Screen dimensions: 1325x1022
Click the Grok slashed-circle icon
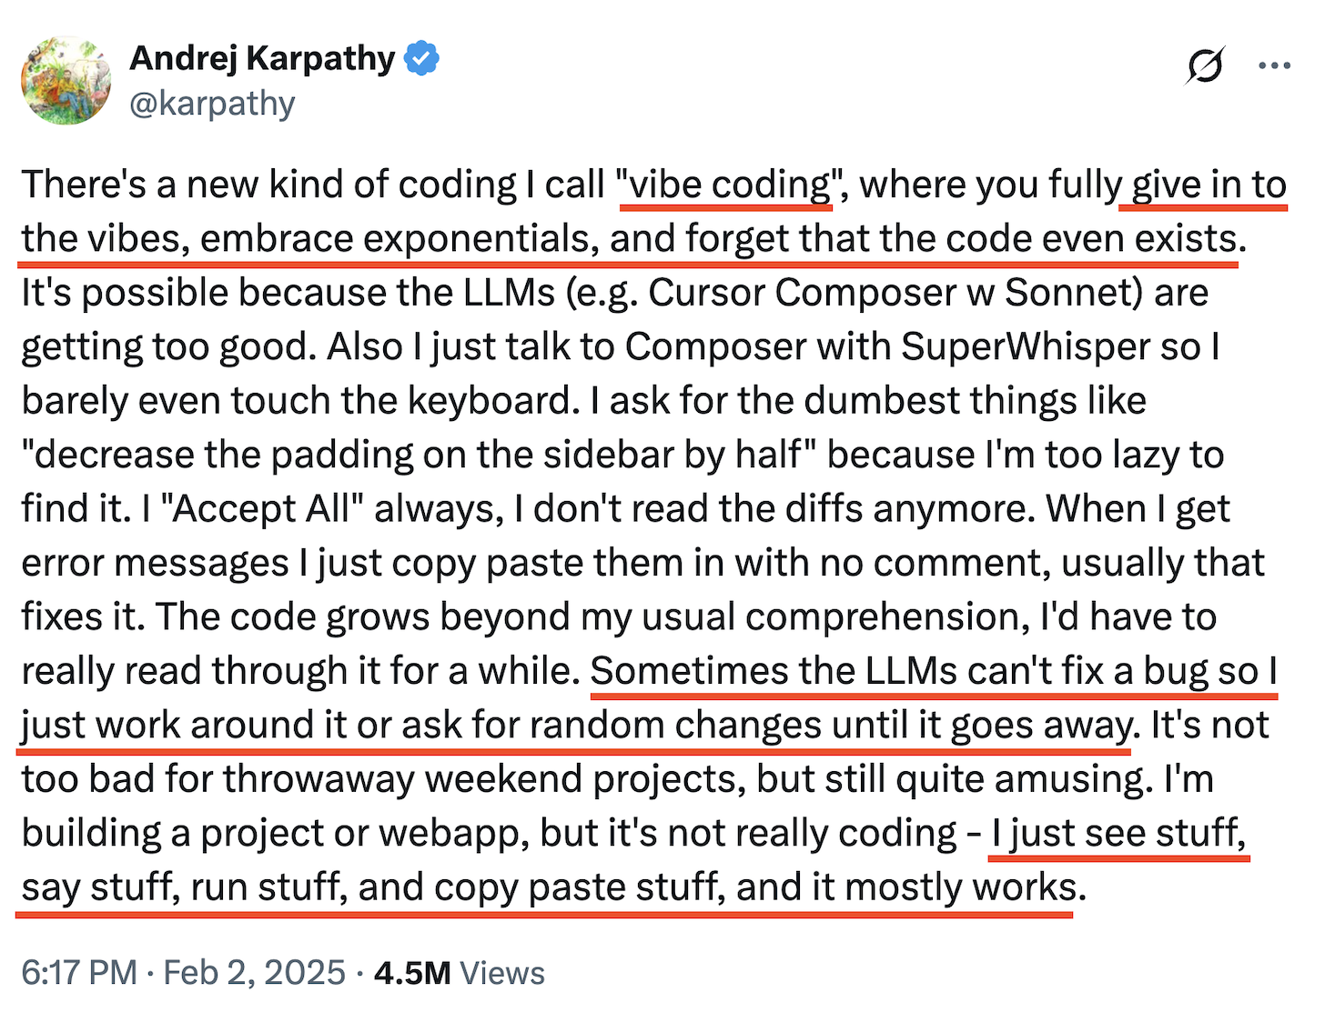1205,65
